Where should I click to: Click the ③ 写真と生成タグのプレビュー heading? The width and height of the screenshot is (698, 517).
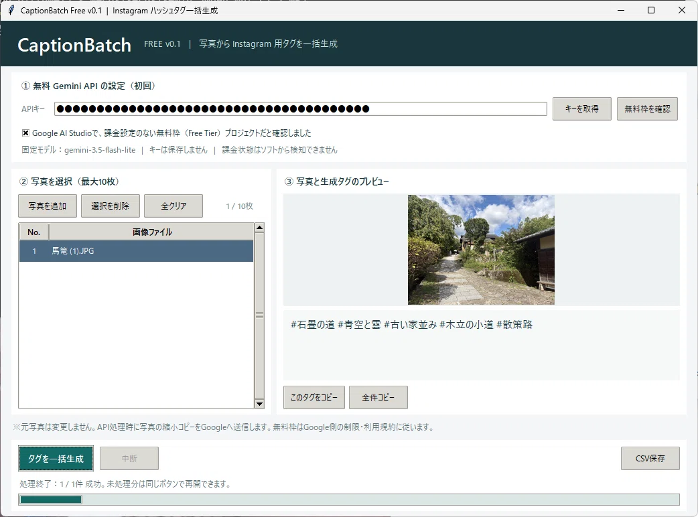(x=336, y=181)
